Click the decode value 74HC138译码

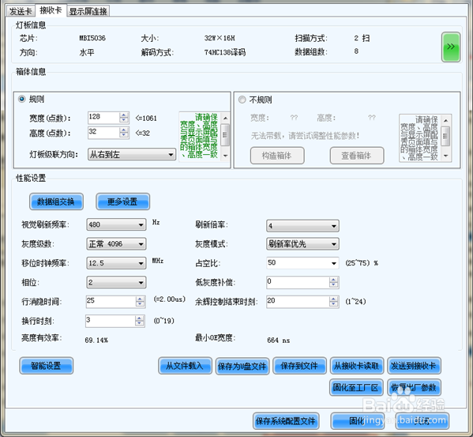(225, 52)
